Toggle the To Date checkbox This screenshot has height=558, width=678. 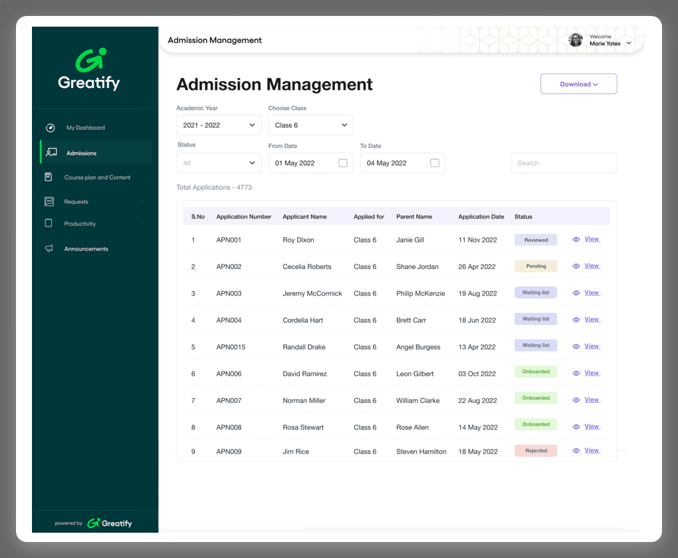(x=435, y=163)
